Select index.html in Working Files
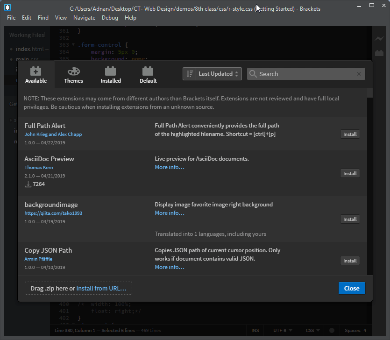This screenshot has width=390, height=340. click(x=29, y=49)
